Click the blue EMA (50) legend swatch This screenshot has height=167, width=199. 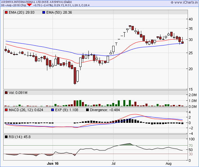[x=44, y=12]
